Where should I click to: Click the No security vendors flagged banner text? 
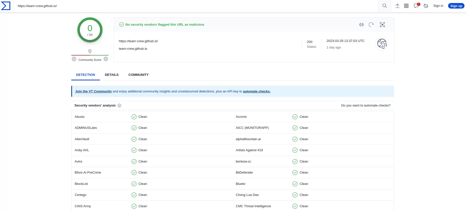click(x=165, y=25)
